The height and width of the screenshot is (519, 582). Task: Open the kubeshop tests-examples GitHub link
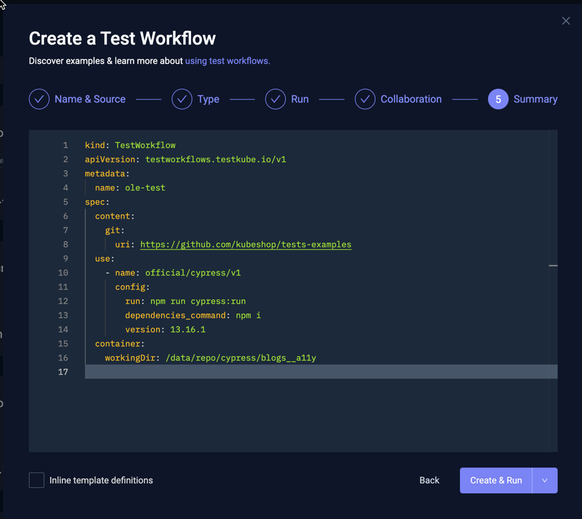pos(245,244)
